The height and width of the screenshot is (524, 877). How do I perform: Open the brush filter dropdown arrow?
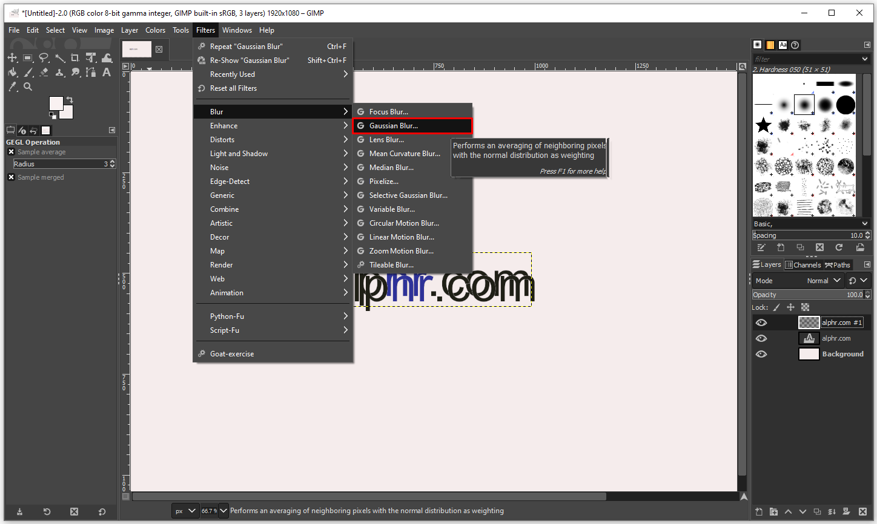tap(864, 59)
